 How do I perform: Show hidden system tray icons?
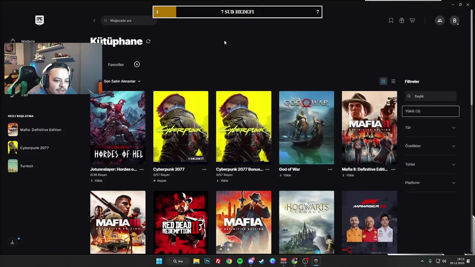pos(422,261)
